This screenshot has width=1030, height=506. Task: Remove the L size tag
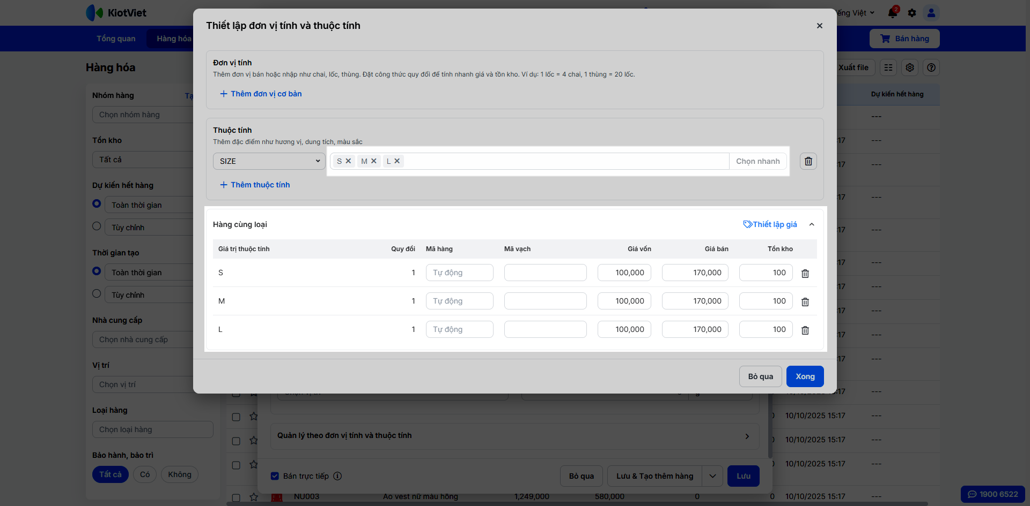(397, 161)
